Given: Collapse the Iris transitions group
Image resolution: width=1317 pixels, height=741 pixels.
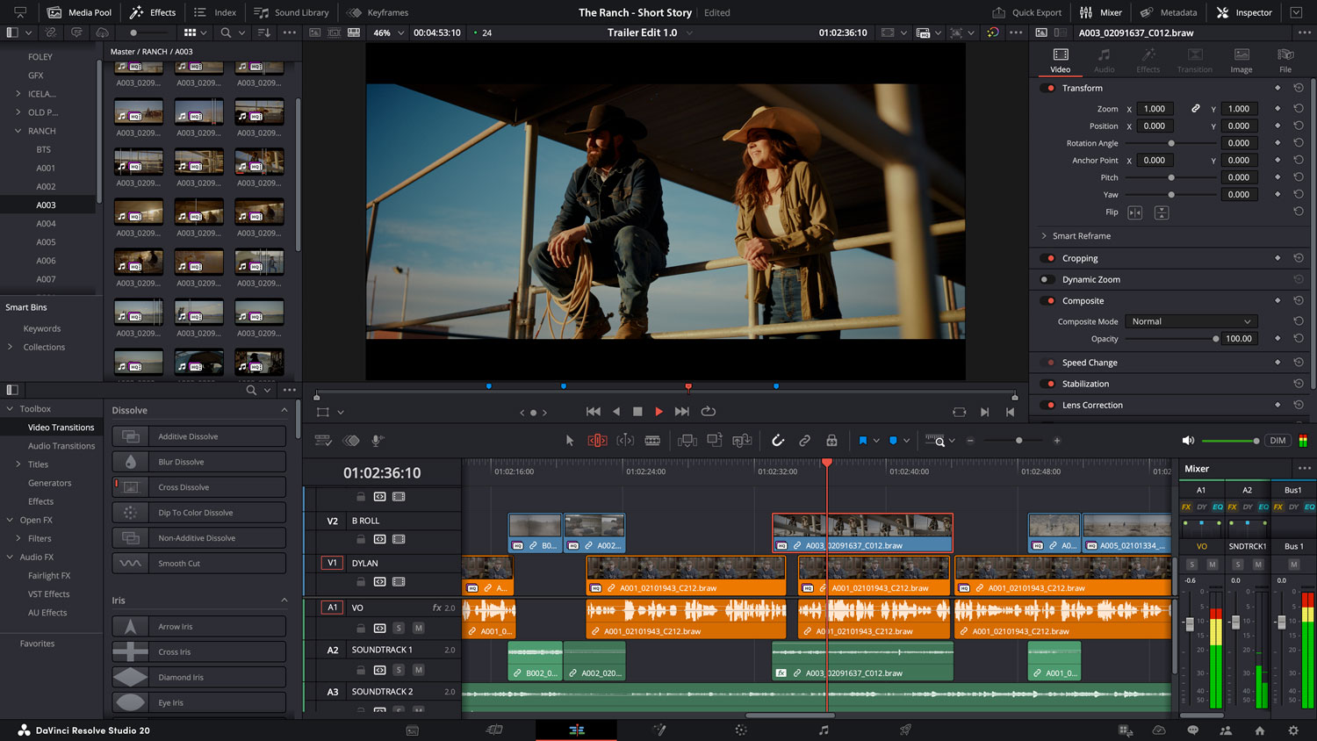Looking at the screenshot, I should click(x=284, y=601).
